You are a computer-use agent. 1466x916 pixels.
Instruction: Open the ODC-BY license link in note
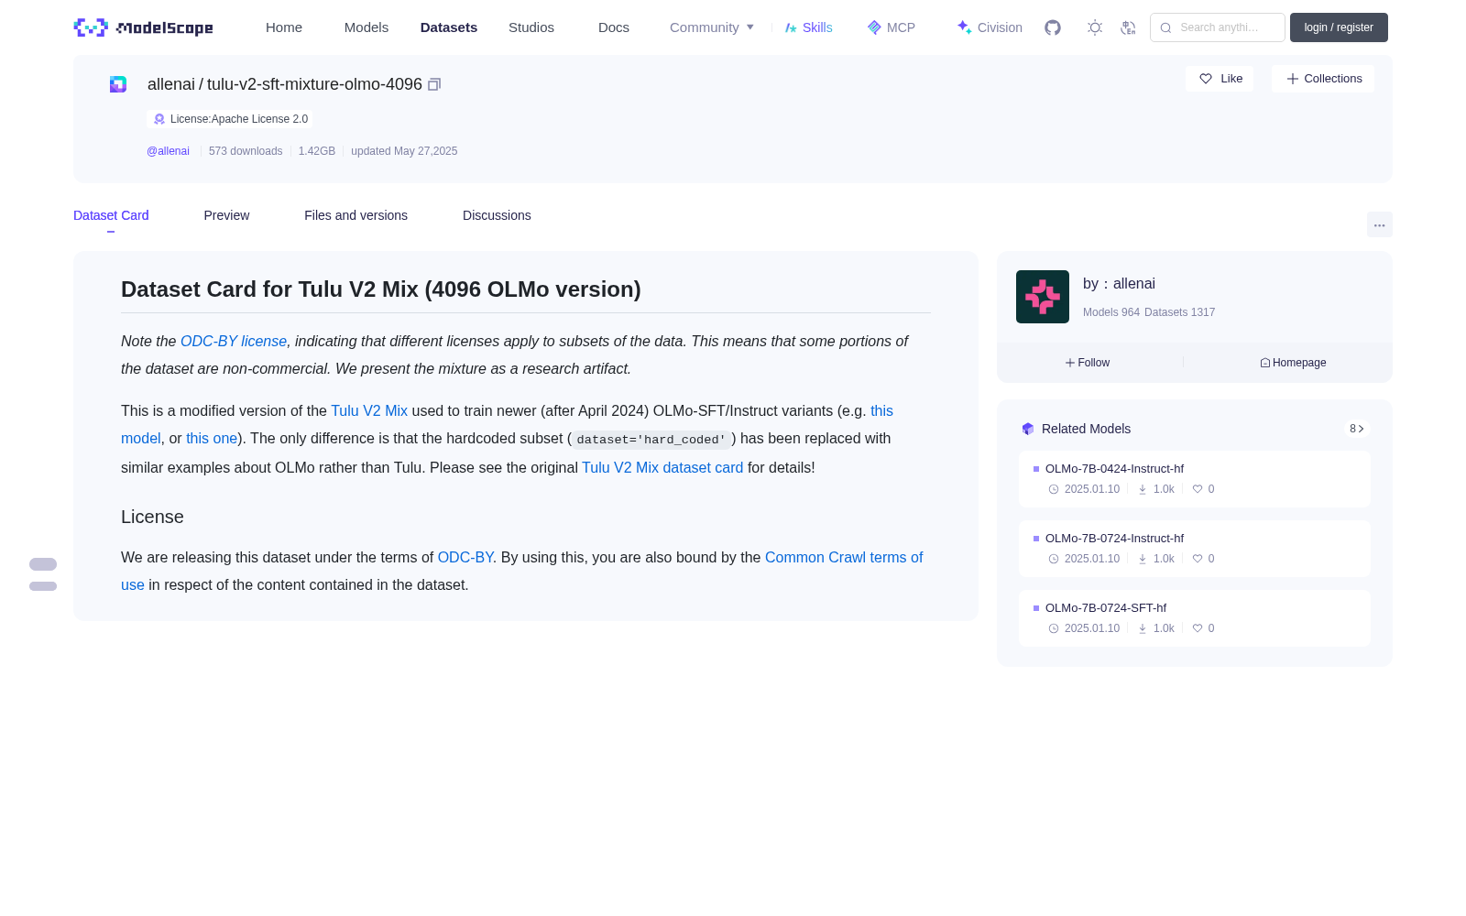point(234,341)
